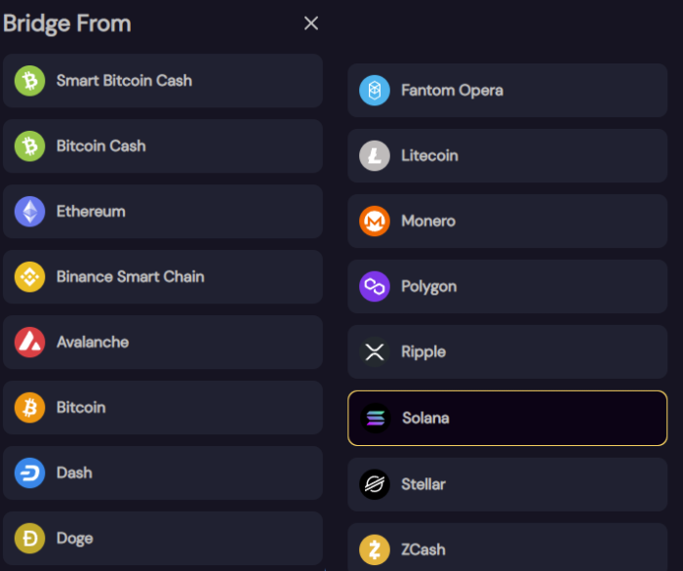Pick Doge as the bridge source
This screenshot has width=683, height=571.
click(162, 539)
